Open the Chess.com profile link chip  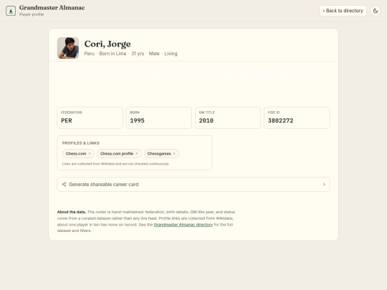click(119, 154)
